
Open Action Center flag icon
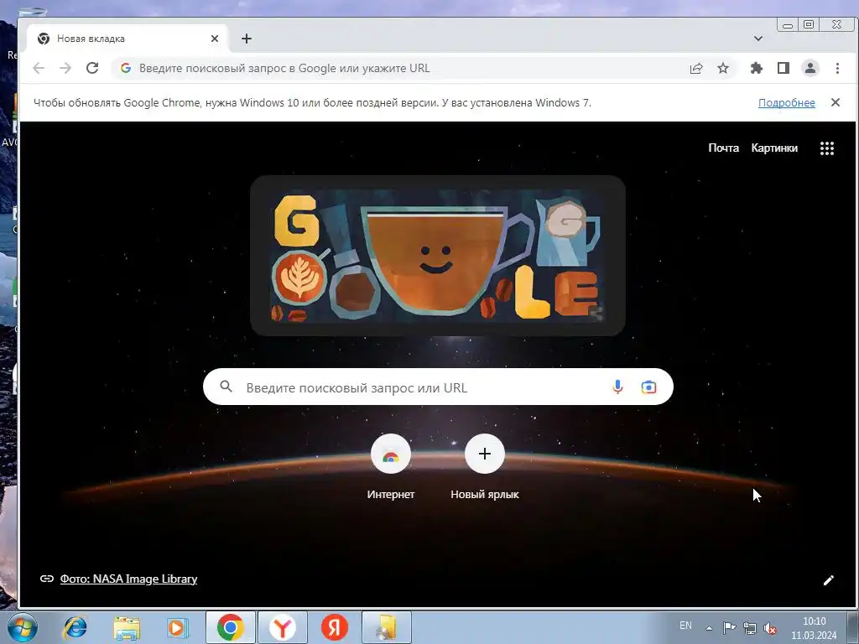[x=729, y=627]
